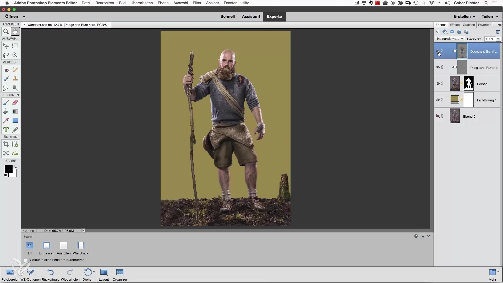Select the Horizontal Type tool
503x283 pixels.
(6, 130)
